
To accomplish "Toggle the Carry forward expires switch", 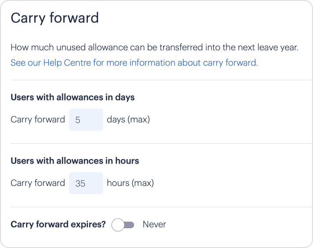I will coord(123,225).
